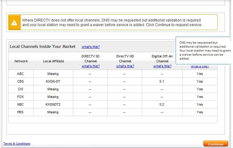The image size is (233, 148).
Task: Select the CW network cell
Action: click(x=20, y=89)
